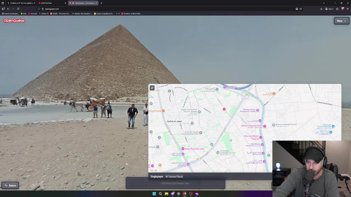
Task: Click the Return button
Action: click(x=10, y=186)
